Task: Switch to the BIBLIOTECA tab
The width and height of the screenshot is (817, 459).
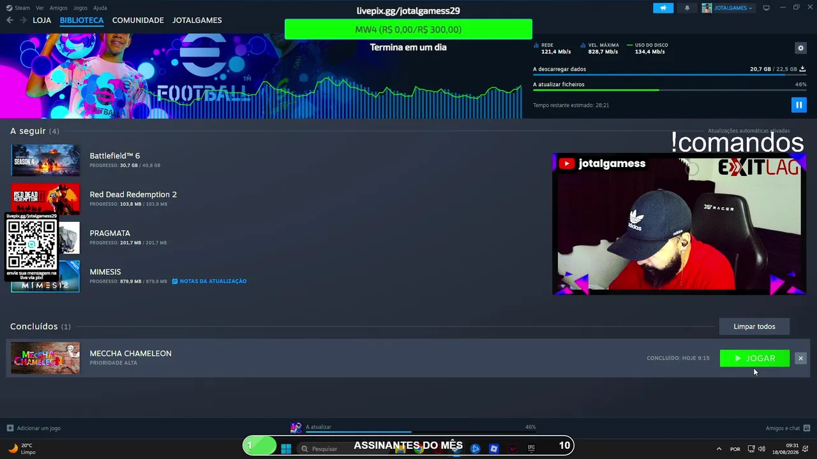Action: pos(82,20)
